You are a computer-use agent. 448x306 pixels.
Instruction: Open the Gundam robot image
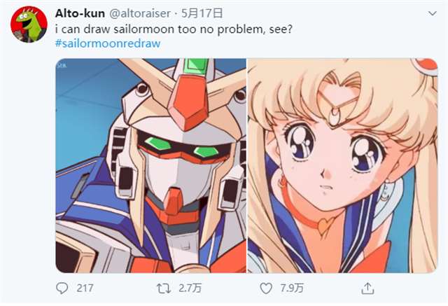pyautogui.click(x=150, y=166)
